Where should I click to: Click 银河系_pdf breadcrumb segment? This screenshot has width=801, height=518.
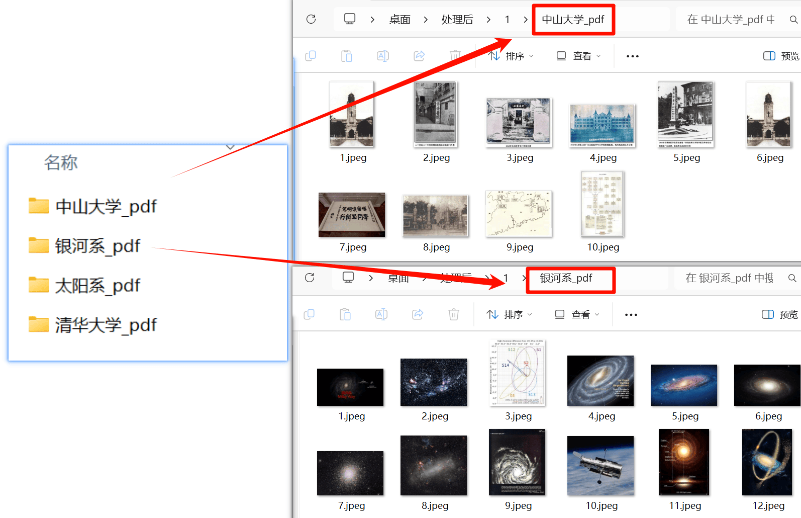(566, 278)
